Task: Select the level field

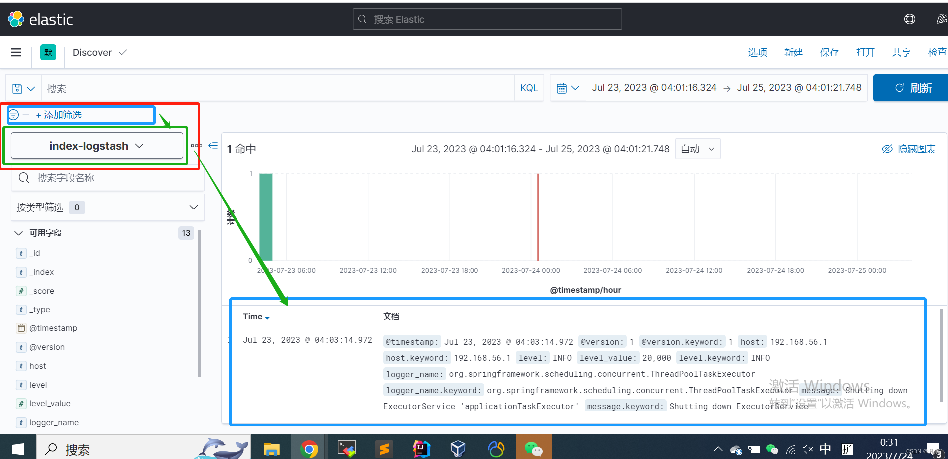Action: [38, 385]
